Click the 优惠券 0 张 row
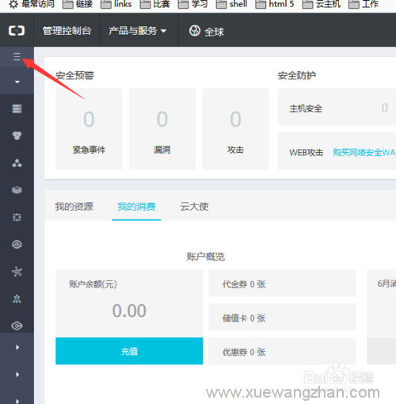This screenshot has height=404, width=396. 282,351
